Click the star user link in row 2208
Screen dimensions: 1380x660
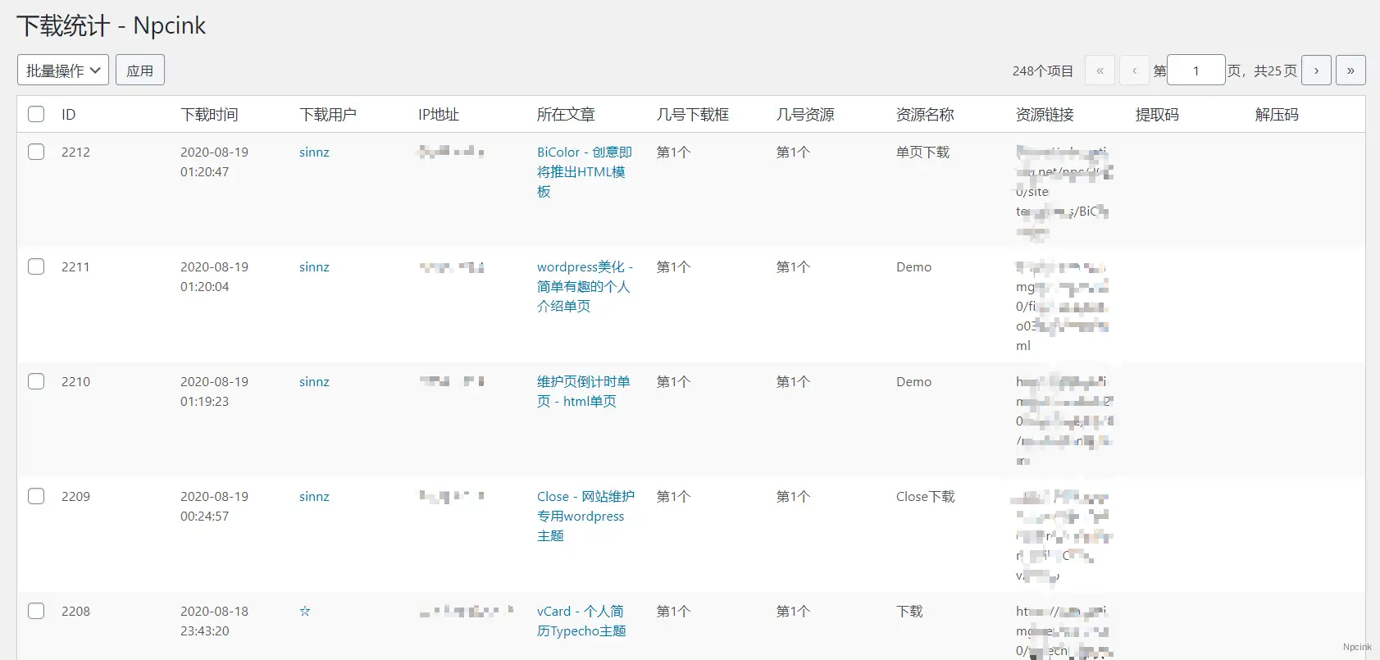[x=305, y=612]
